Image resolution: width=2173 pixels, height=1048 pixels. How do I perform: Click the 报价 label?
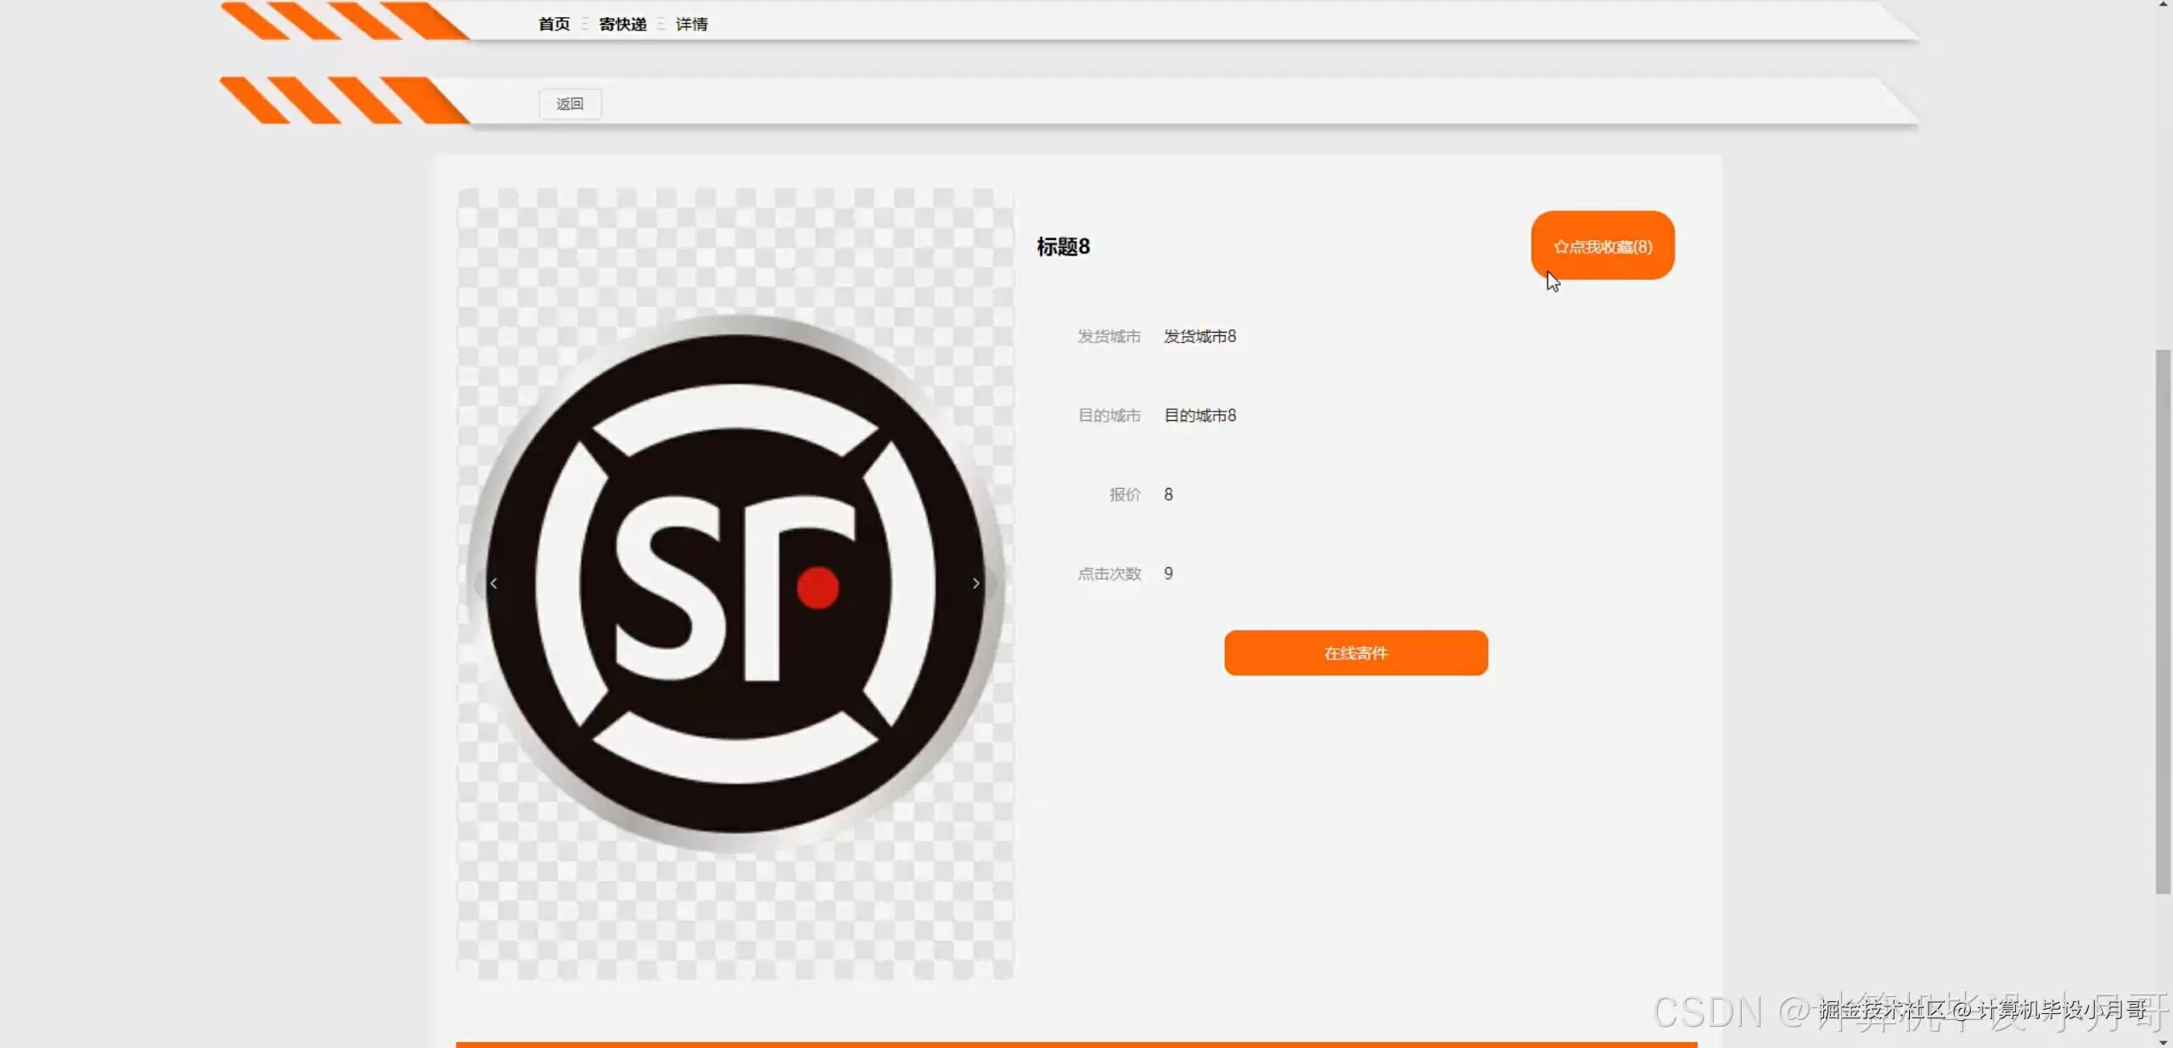[x=1125, y=495]
